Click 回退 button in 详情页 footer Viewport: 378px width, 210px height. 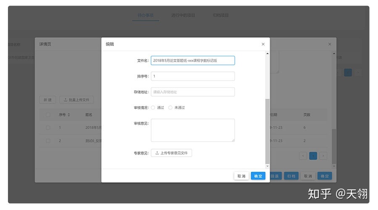point(276,176)
